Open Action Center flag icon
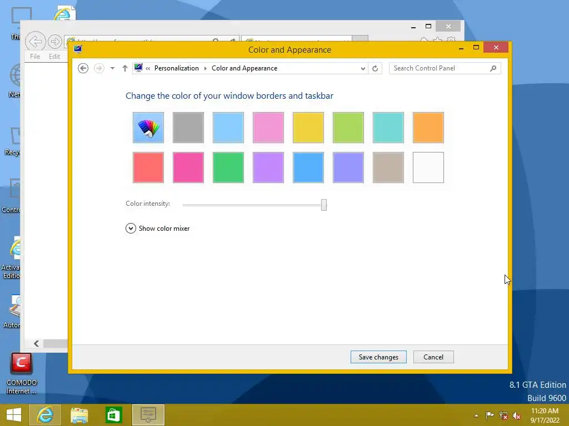Image resolution: width=569 pixels, height=426 pixels. point(490,415)
